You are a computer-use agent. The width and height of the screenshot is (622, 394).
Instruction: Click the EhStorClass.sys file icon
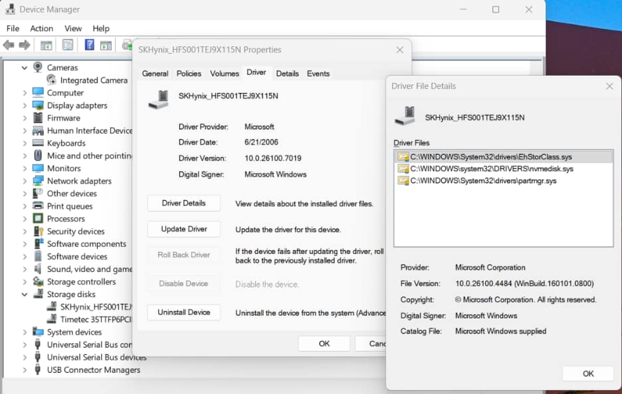[403, 157]
